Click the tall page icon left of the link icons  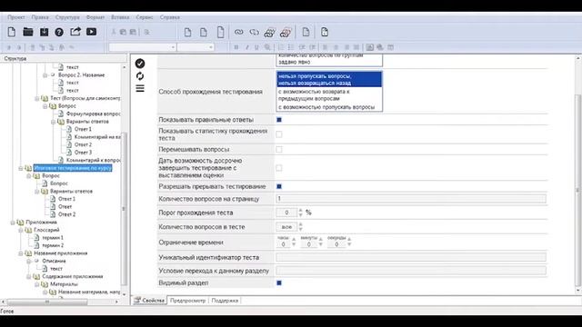point(220,32)
